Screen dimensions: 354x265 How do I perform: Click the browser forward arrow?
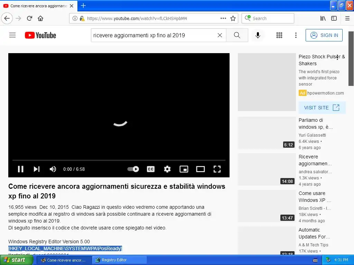click(18, 18)
